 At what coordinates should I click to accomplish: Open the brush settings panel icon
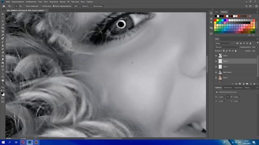(211, 33)
